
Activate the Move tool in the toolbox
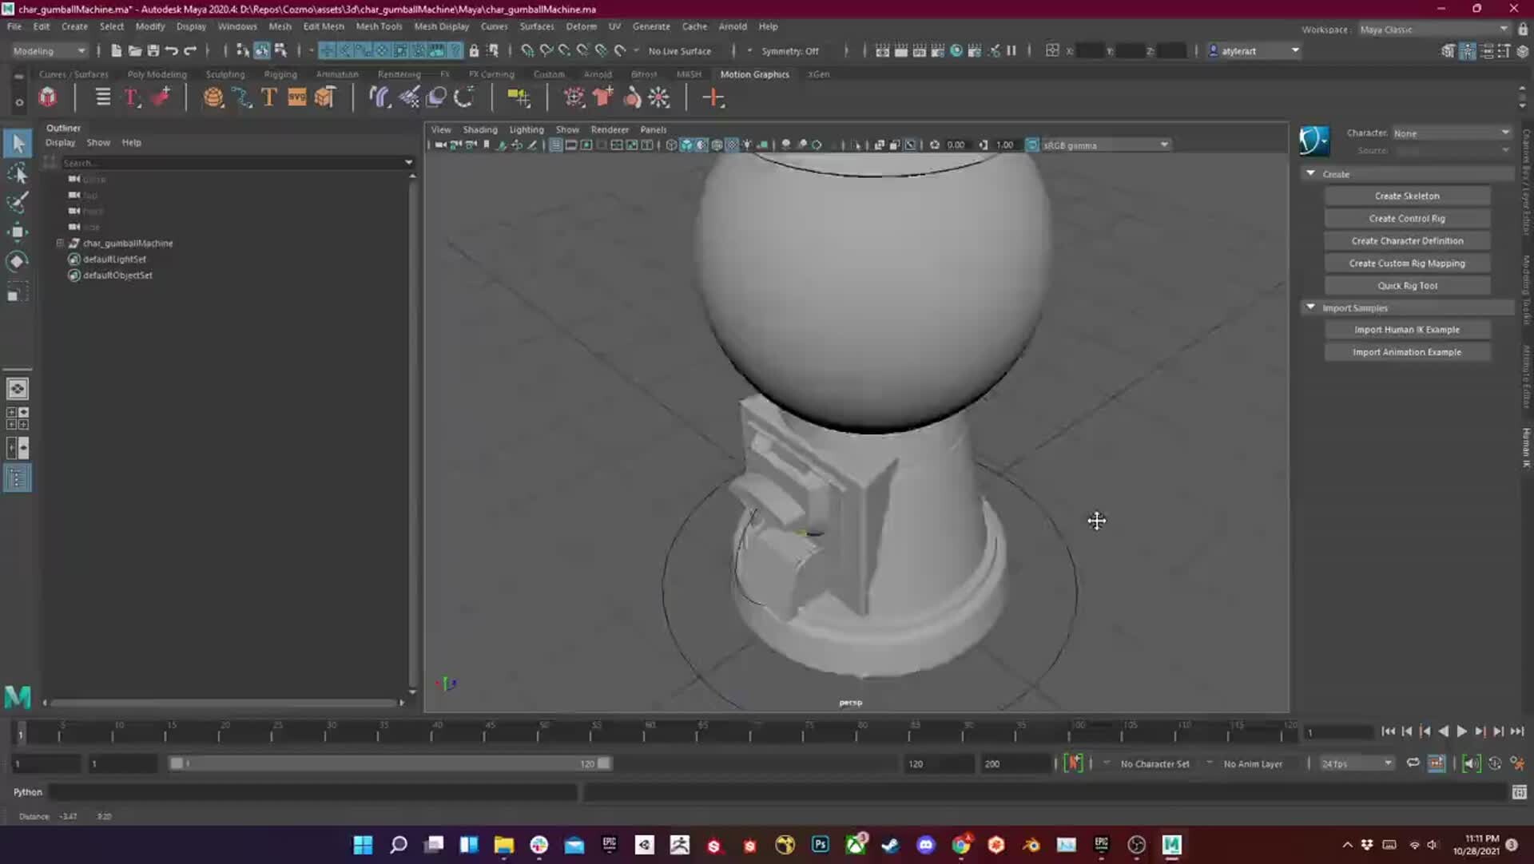(x=18, y=232)
